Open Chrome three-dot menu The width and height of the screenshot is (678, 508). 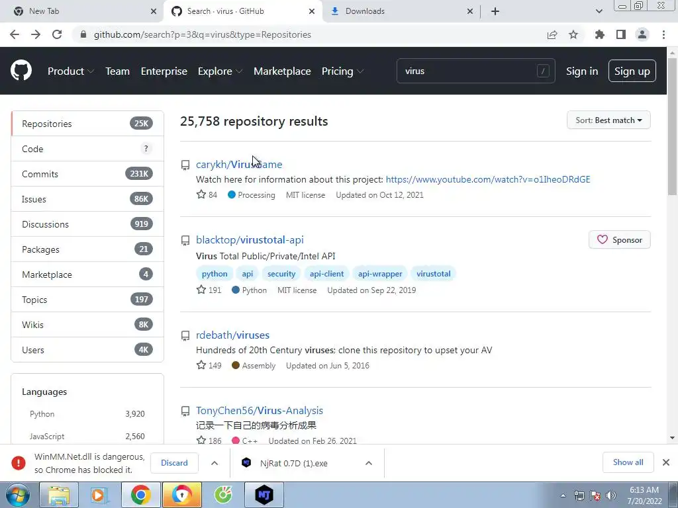point(663,34)
